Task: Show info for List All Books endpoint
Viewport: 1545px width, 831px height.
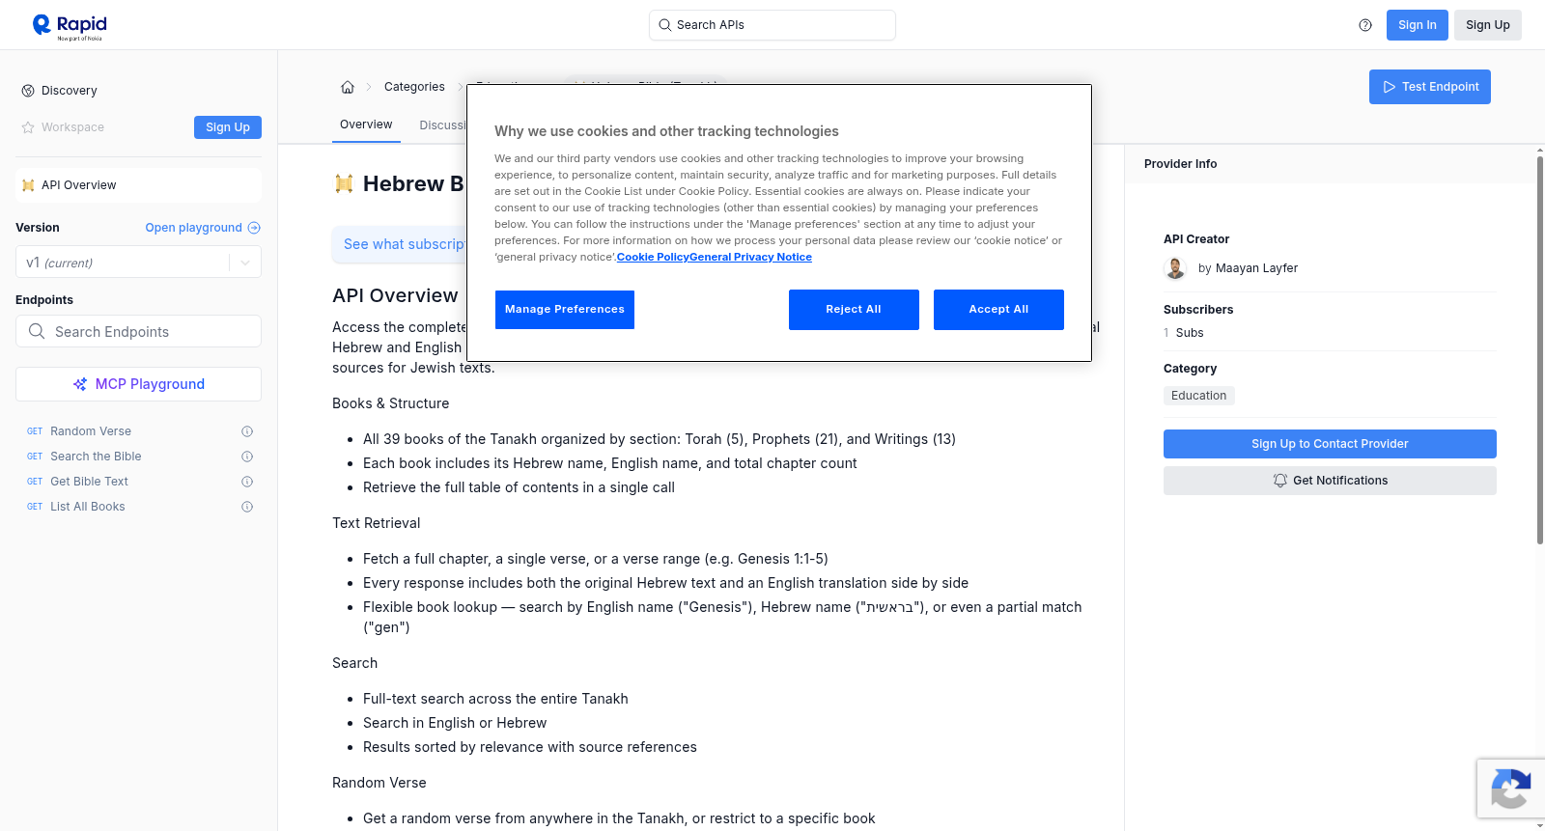Action: [247, 507]
